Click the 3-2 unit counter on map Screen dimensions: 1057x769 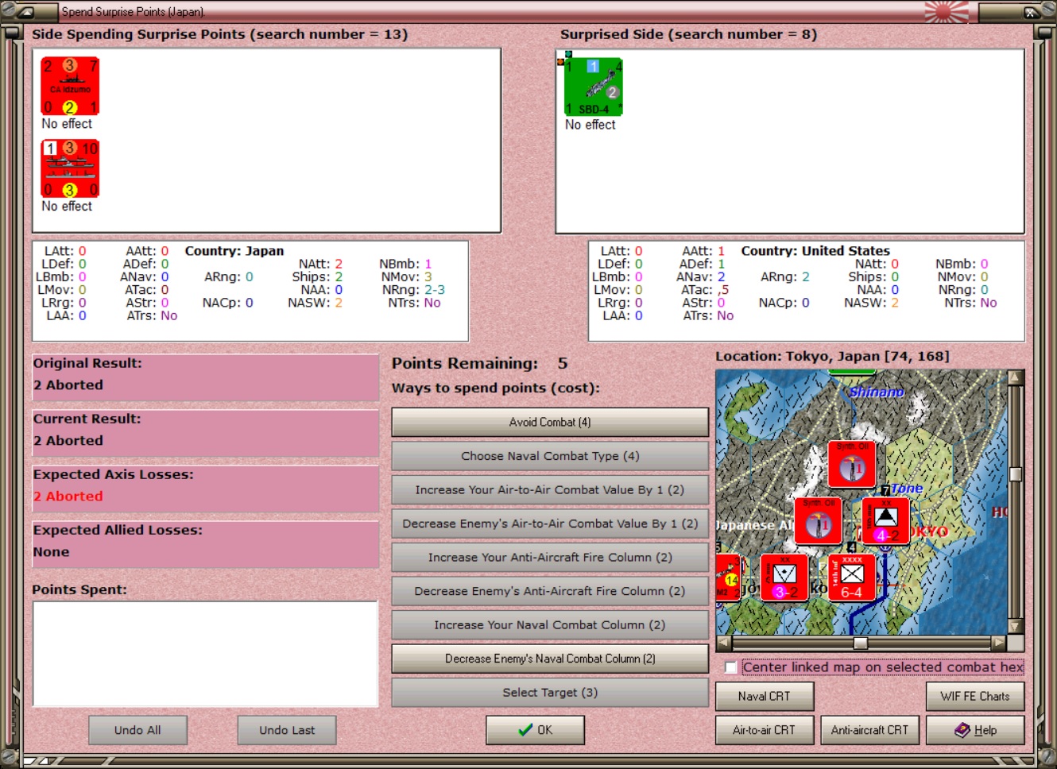784,578
